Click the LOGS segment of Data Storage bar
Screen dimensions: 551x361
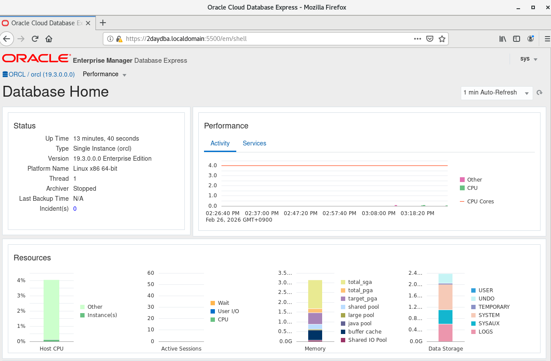tap(446, 333)
